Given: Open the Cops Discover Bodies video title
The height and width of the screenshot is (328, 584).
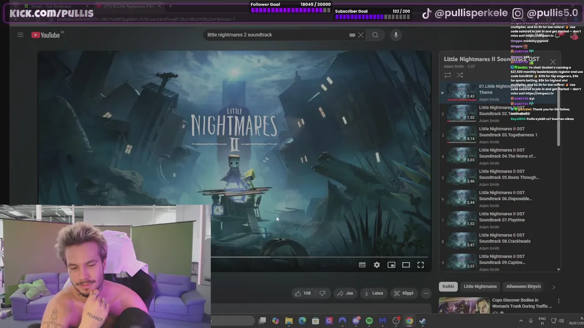Looking at the screenshot, I should coord(522,303).
